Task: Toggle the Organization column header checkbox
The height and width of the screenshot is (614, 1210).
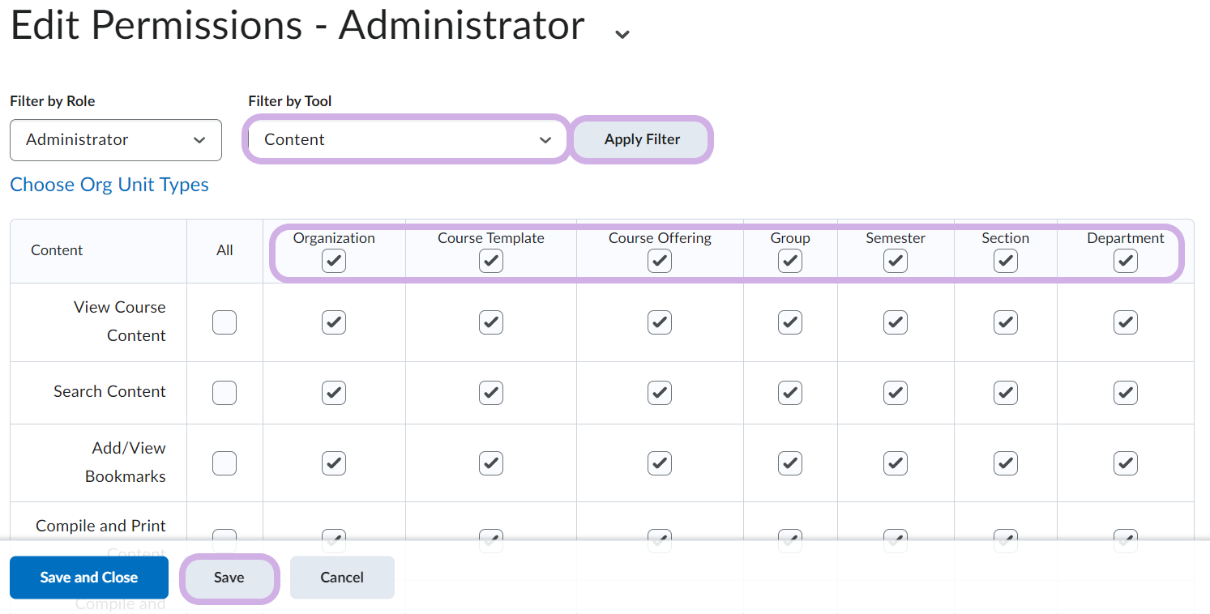Action: 334,261
